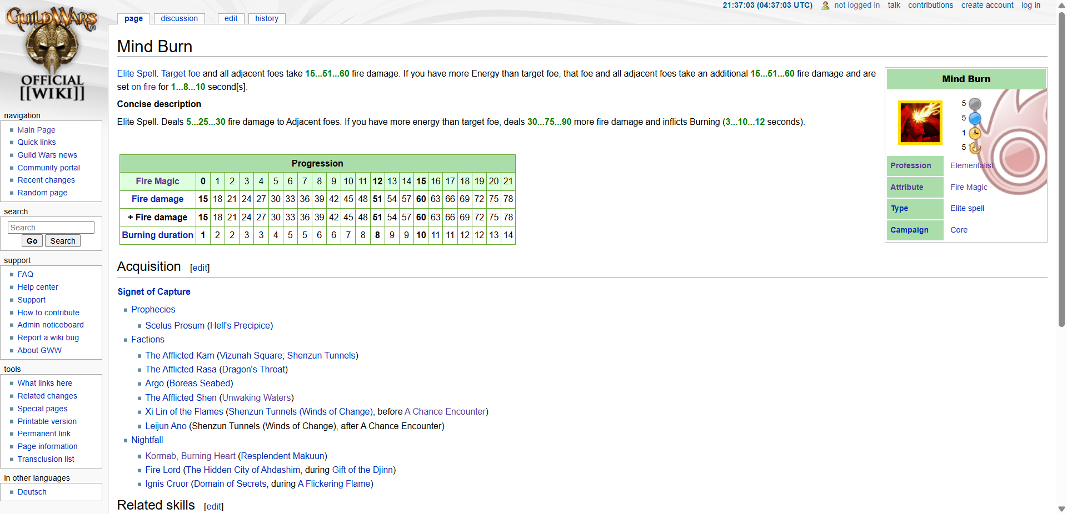
Task: Open Page information
Action: pyautogui.click(x=47, y=446)
